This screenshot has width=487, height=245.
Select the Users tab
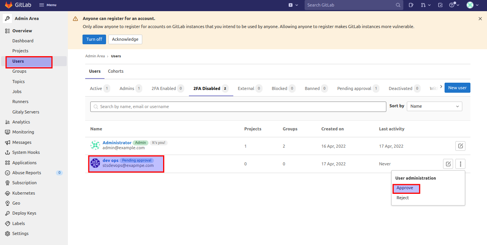[x=95, y=71]
